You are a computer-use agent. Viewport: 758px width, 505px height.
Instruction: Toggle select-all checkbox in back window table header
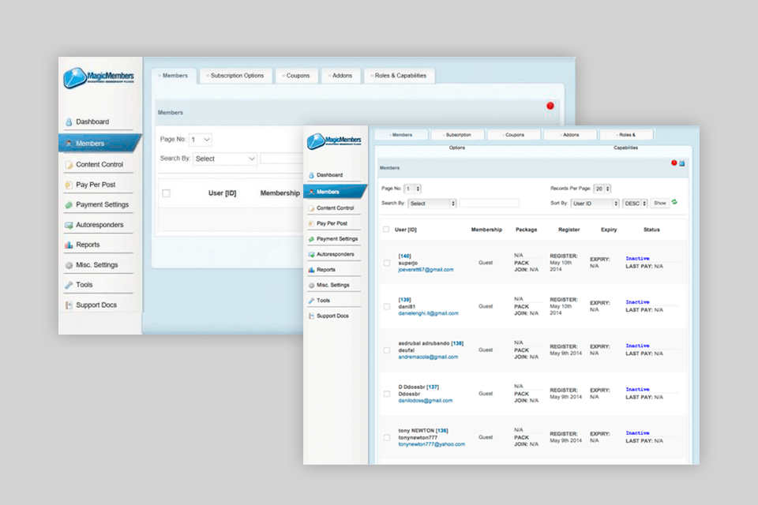click(167, 193)
